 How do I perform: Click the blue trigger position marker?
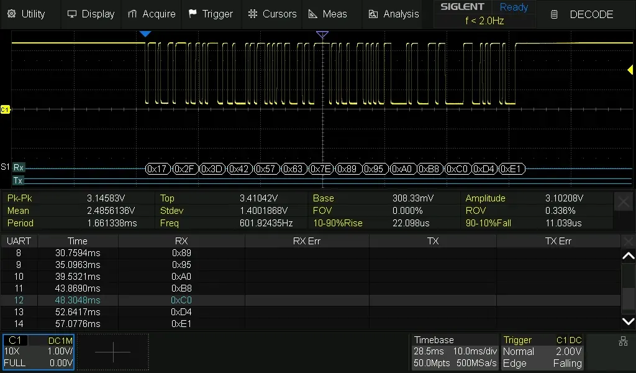click(145, 34)
